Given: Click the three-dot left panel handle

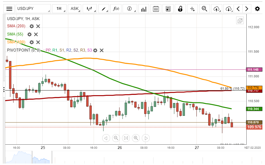Looking at the screenshot, I should pyautogui.click(x=4, y=90).
